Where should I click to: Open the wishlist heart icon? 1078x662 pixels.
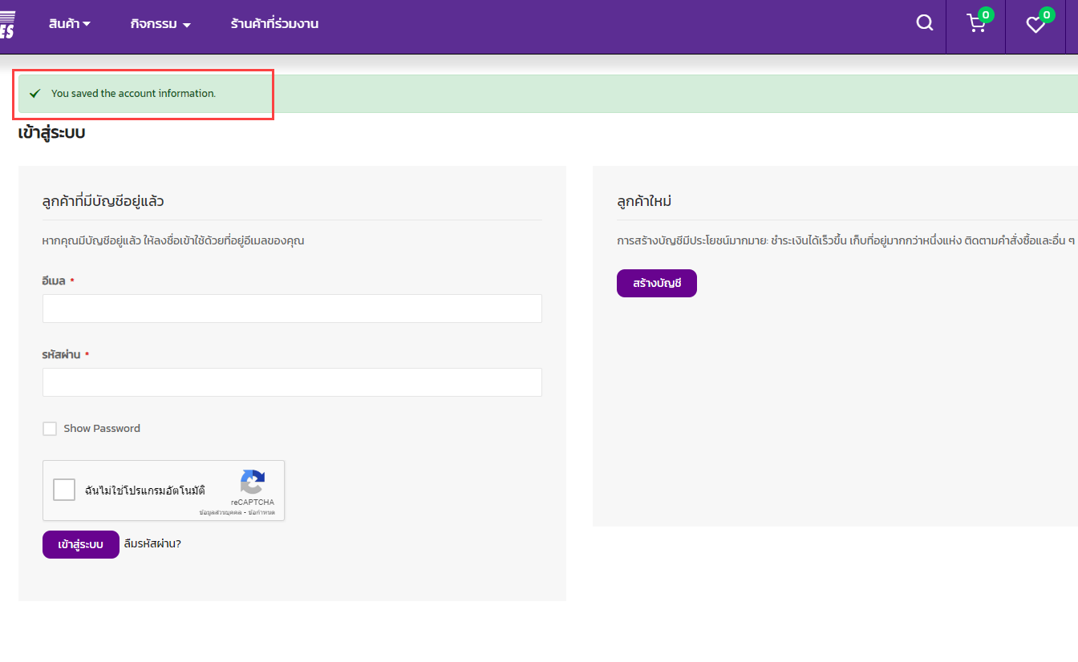(x=1035, y=25)
